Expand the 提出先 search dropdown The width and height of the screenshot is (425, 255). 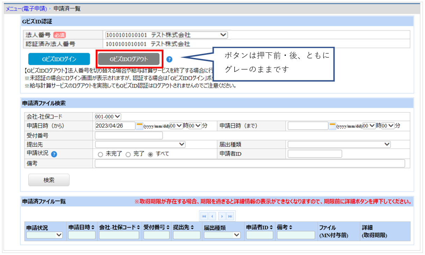coord(140,144)
